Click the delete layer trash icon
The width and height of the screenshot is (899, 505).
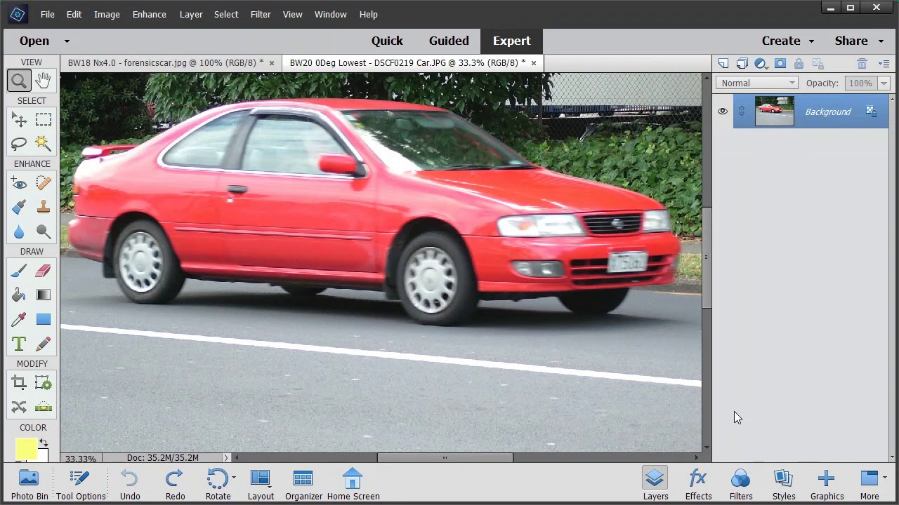[x=862, y=64]
